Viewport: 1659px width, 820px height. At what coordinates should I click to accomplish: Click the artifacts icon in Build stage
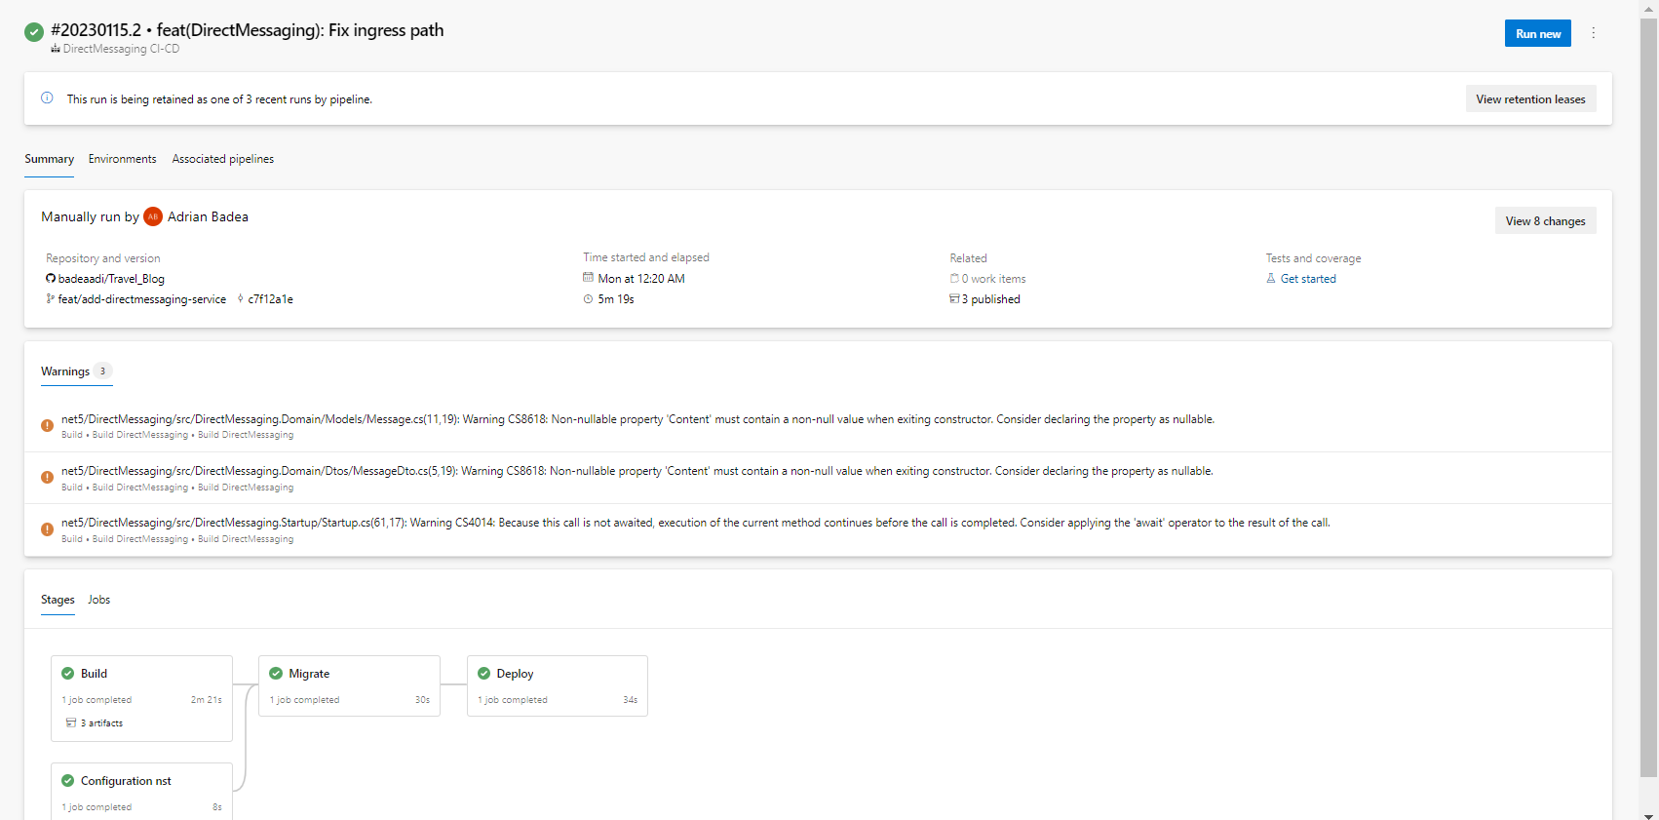tap(71, 722)
